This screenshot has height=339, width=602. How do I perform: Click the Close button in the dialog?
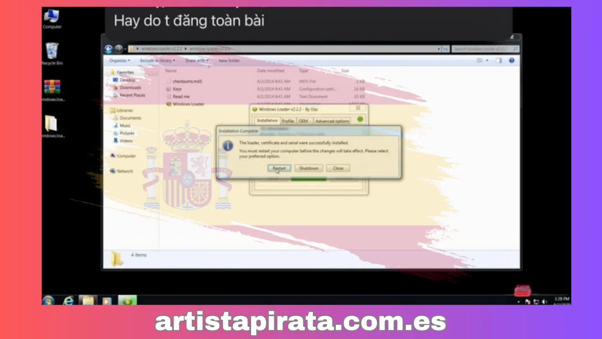[338, 168]
